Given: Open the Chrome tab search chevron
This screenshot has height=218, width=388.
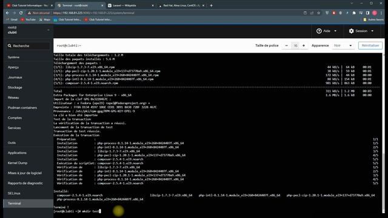Looking at the screenshot, I should pyautogui.click(x=352, y=3).
